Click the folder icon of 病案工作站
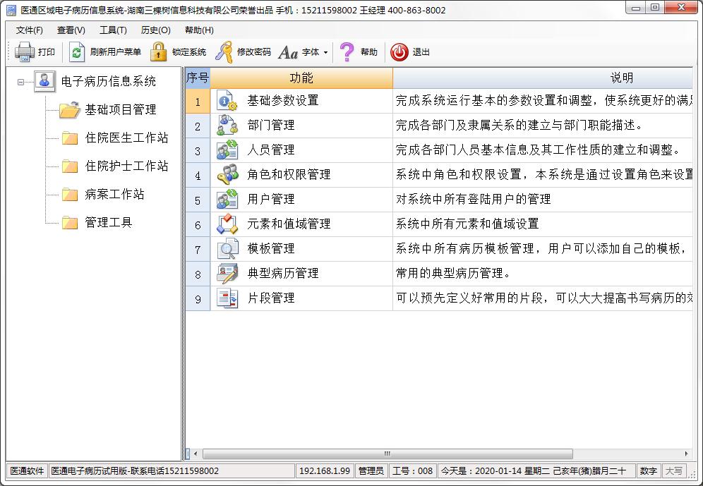The width and height of the screenshot is (703, 486). pos(70,195)
